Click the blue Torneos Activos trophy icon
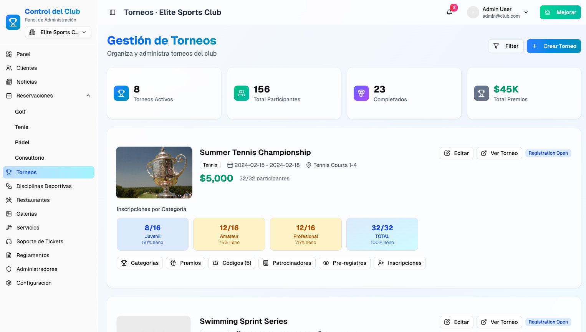586x332 pixels. [x=121, y=93]
